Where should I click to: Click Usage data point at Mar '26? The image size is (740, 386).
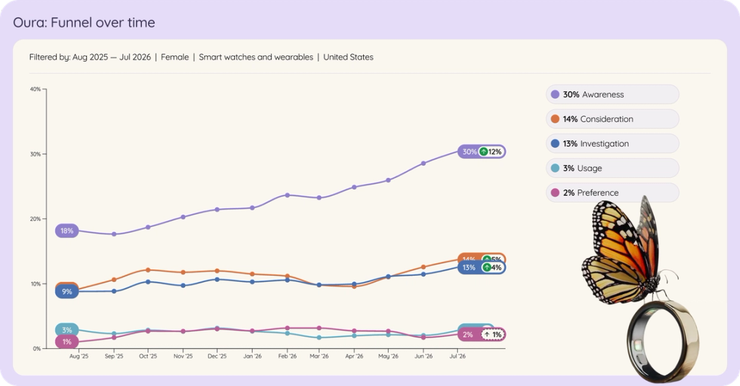tap(319, 337)
